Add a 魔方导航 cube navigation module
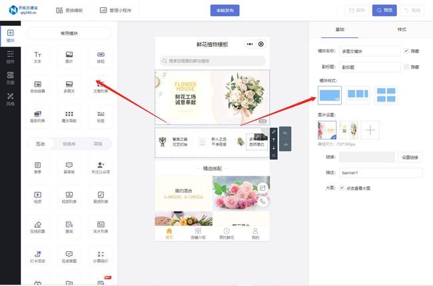This screenshot has width=433, height=286. [x=69, y=116]
